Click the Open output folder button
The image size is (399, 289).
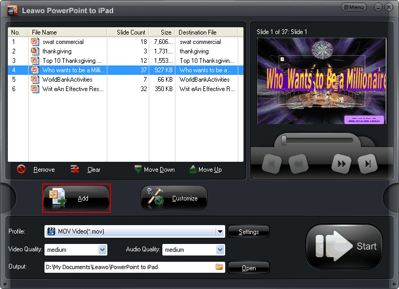click(x=249, y=268)
